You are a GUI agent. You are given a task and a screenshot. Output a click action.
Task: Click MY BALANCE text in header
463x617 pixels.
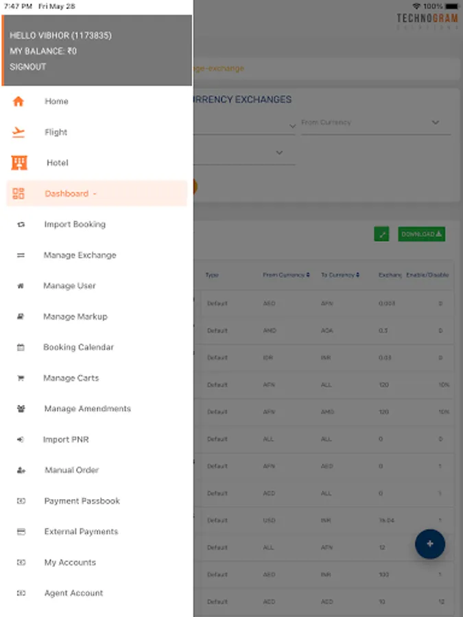pos(43,51)
